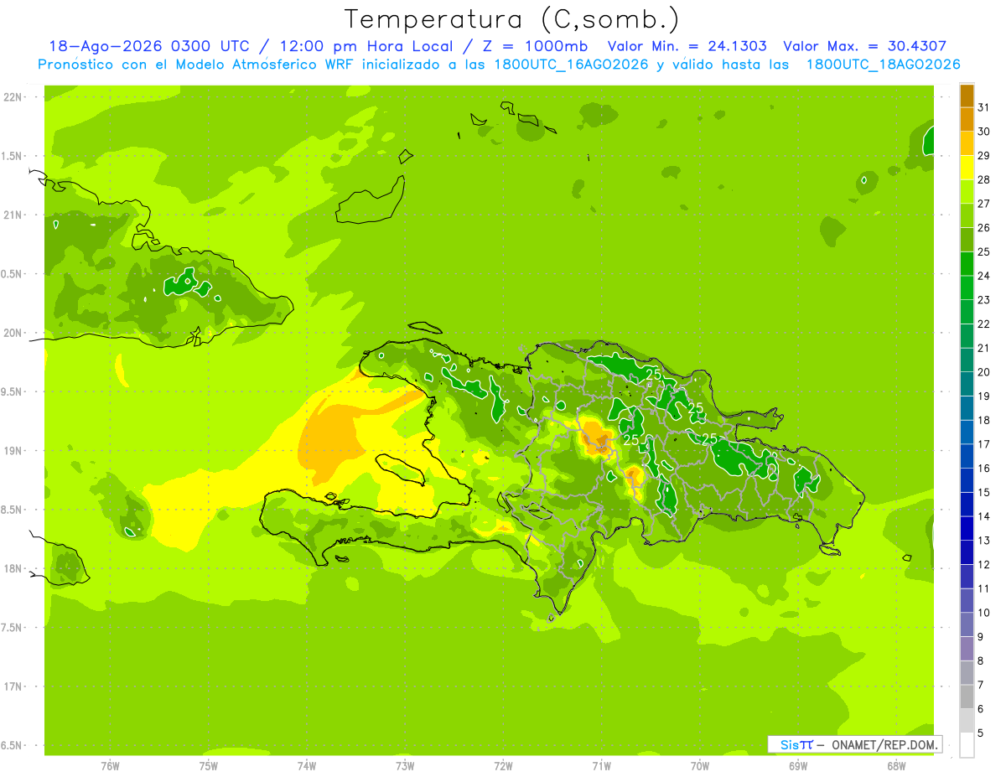Click the green legend band between 24 and 25

967,264
